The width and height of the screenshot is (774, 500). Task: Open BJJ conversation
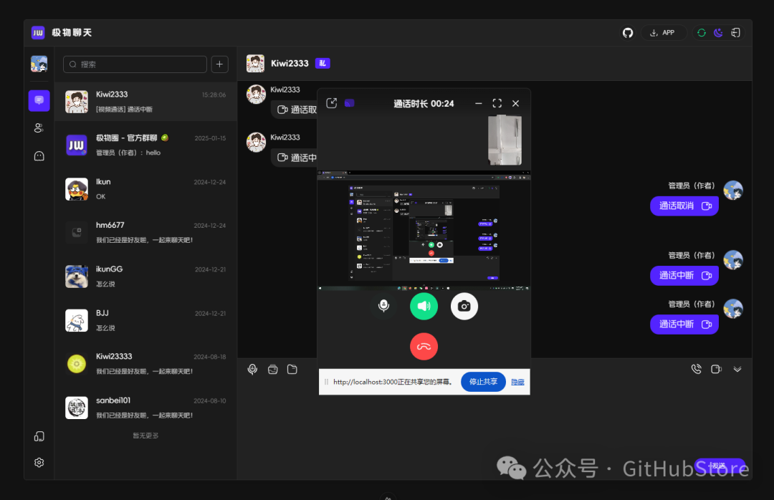(x=145, y=320)
